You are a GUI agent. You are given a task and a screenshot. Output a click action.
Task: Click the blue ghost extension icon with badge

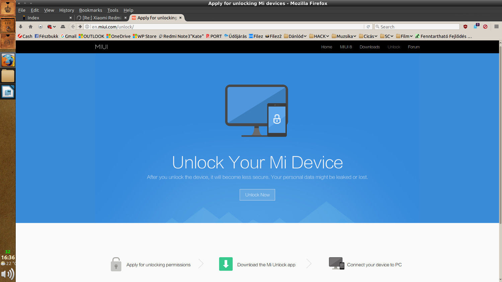tap(476, 26)
